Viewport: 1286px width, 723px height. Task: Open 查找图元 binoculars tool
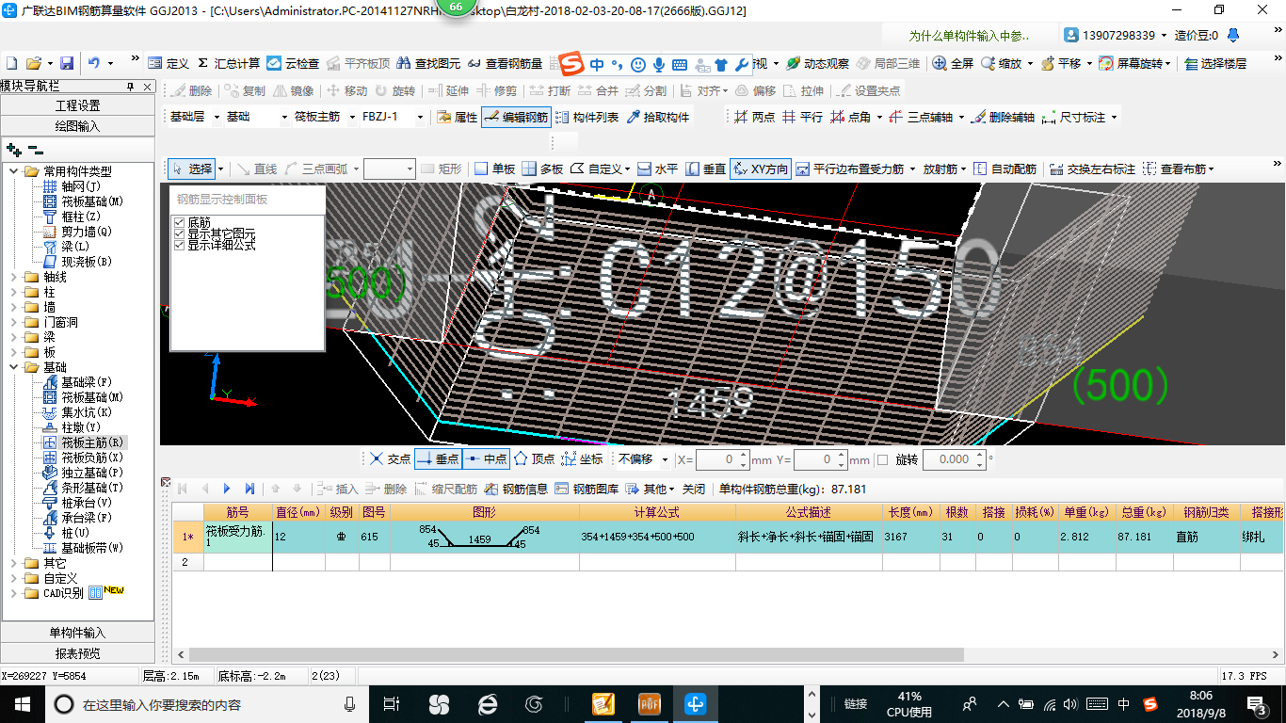tap(428, 63)
